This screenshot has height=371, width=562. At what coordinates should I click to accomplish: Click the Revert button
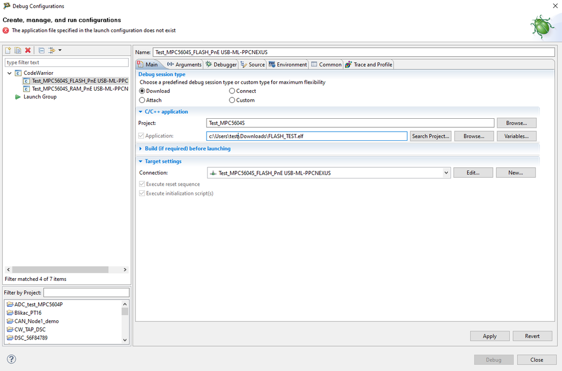point(532,336)
